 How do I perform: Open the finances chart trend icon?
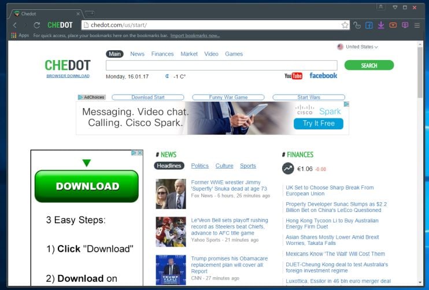click(288, 169)
